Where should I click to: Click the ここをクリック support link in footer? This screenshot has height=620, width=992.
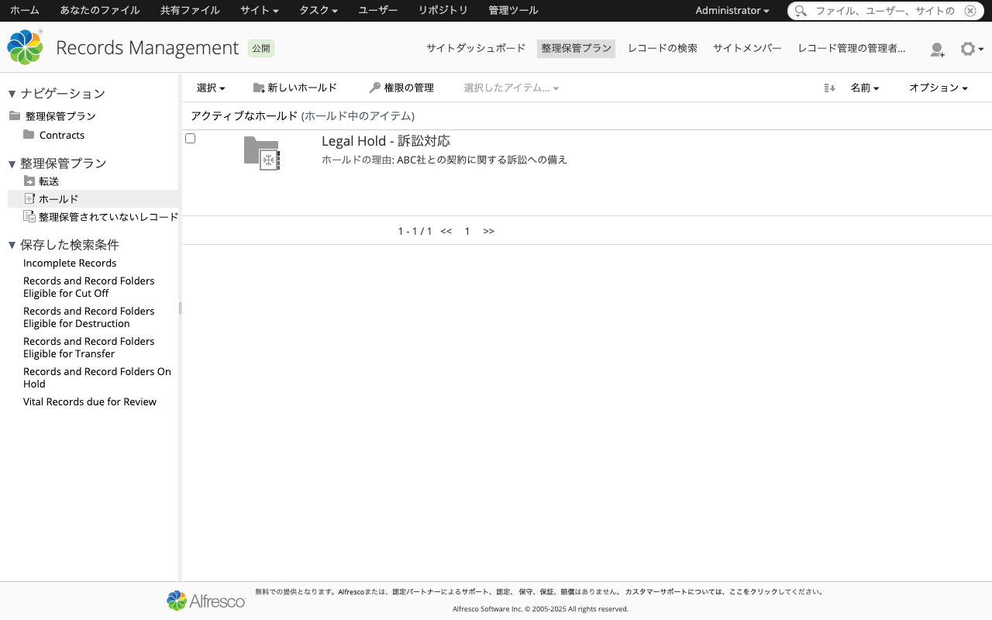(754, 592)
